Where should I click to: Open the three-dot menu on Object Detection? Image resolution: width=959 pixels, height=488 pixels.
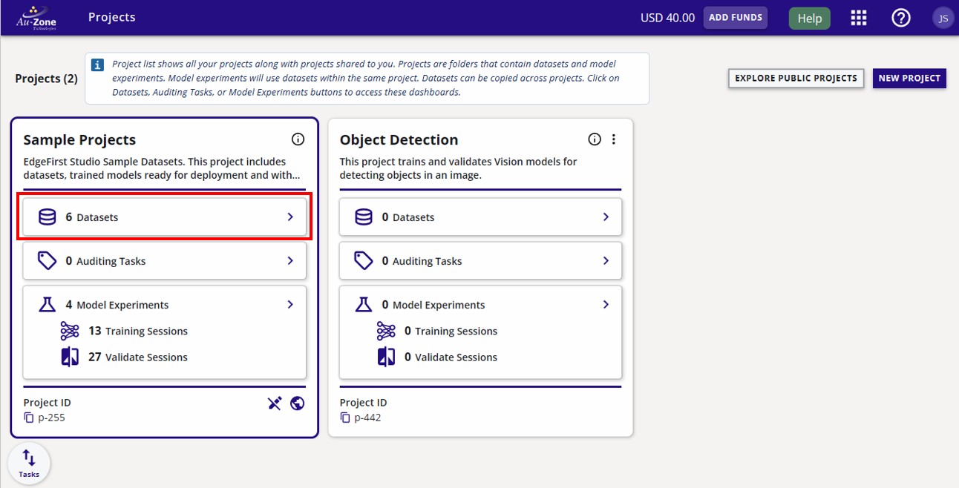pyautogui.click(x=613, y=139)
